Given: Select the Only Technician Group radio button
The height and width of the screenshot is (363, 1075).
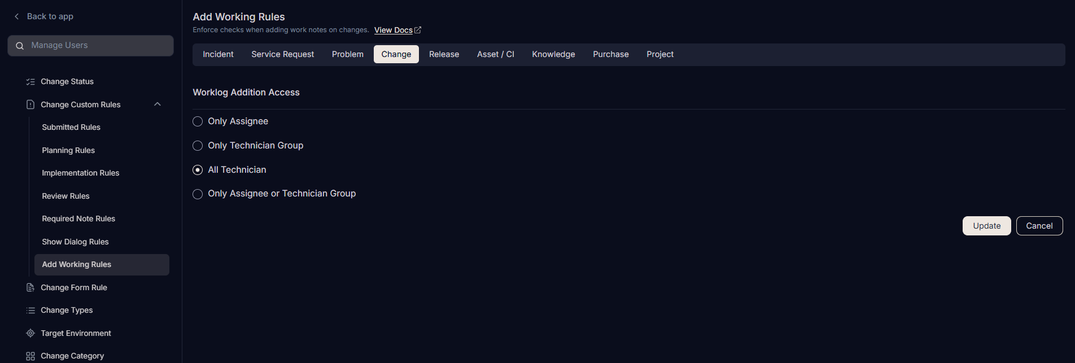Looking at the screenshot, I should click(198, 146).
